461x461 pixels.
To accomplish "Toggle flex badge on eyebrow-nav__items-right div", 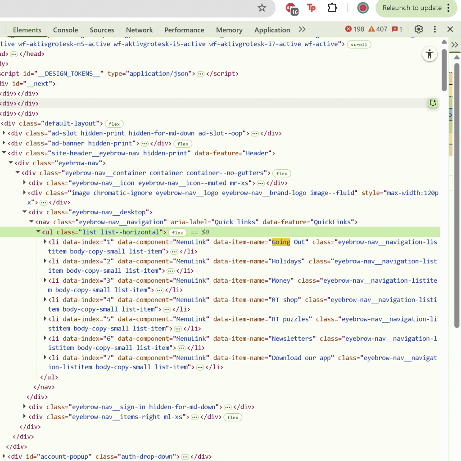I will (x=233, y=417).
